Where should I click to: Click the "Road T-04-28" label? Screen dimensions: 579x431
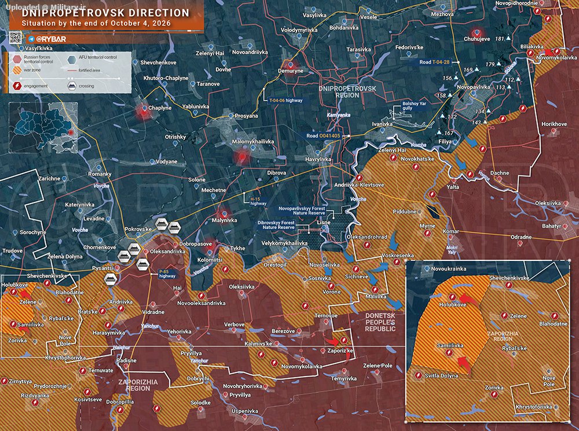point(434,62)
